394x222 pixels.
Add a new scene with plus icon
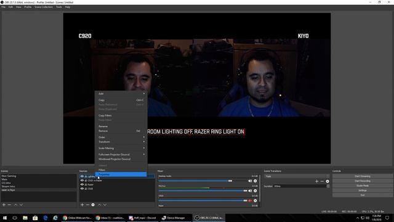(4, 205)
